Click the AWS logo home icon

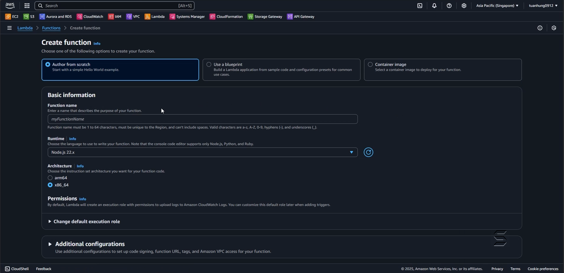pyautogui.click(x=10, y=6)
